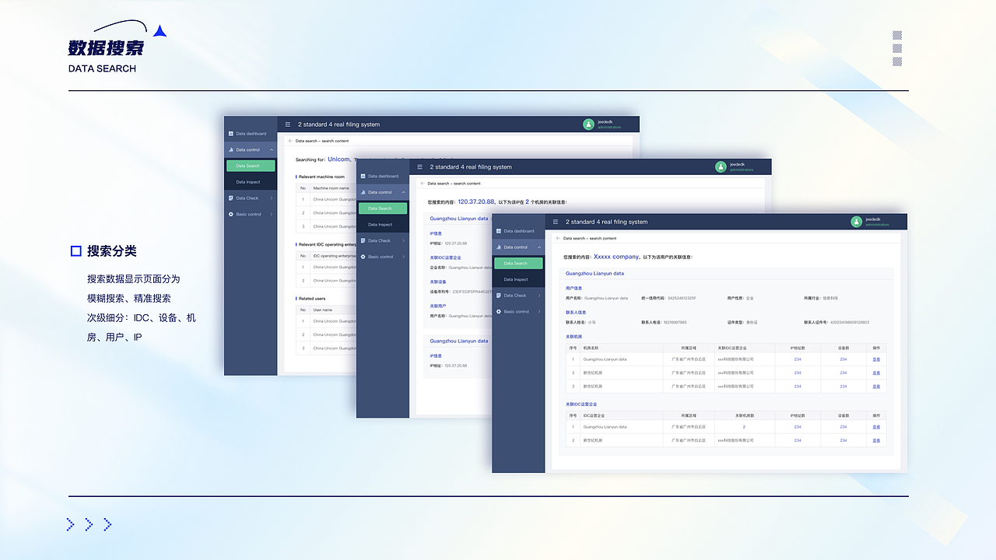Viewport: 996px width, 560px height.
Task: Click Data control chart icon in front window
Action: tap(499, 247)
